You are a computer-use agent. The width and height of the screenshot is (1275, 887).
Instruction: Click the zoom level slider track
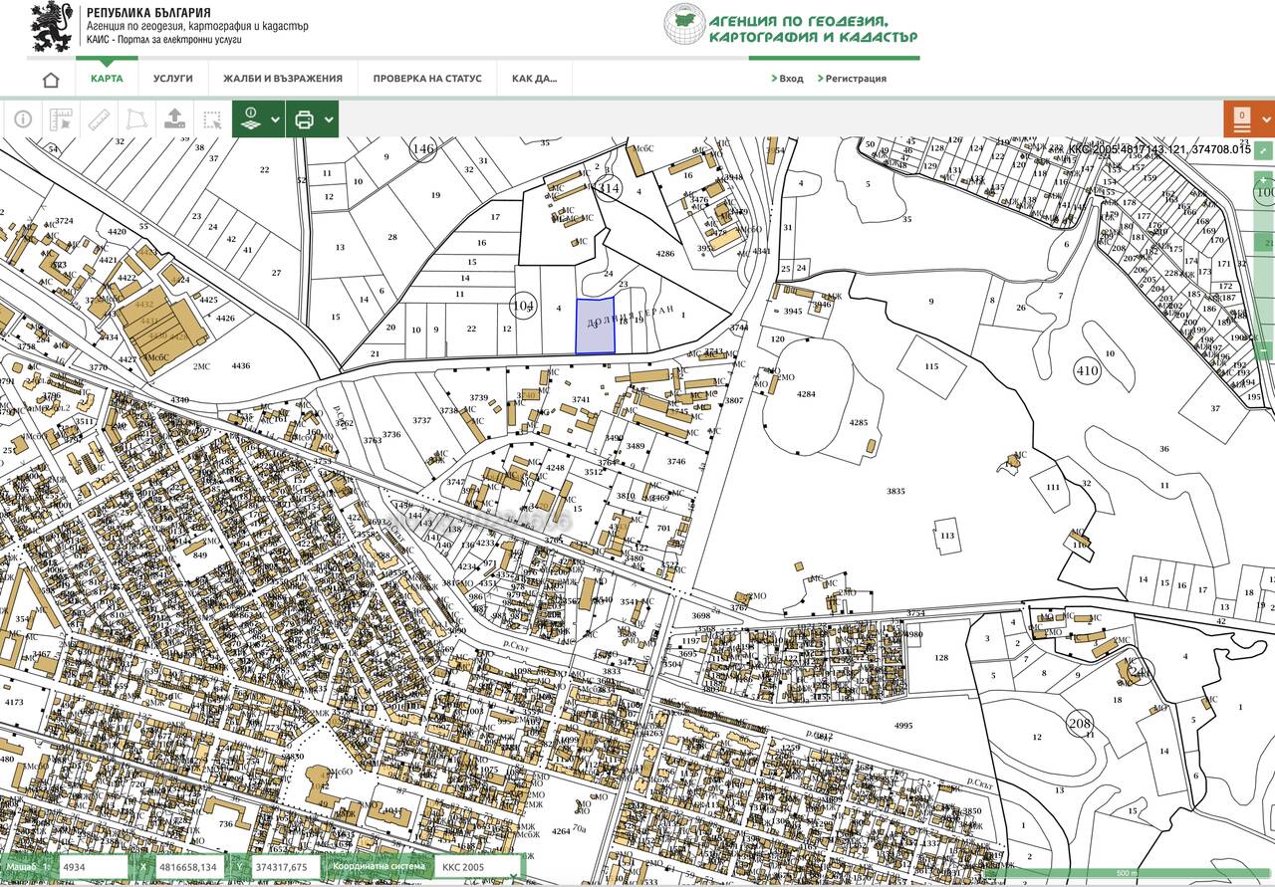(x=1265, y=267)
